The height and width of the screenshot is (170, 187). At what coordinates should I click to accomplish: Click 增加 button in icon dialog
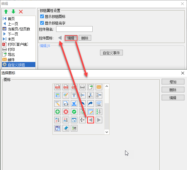point(173,82)
